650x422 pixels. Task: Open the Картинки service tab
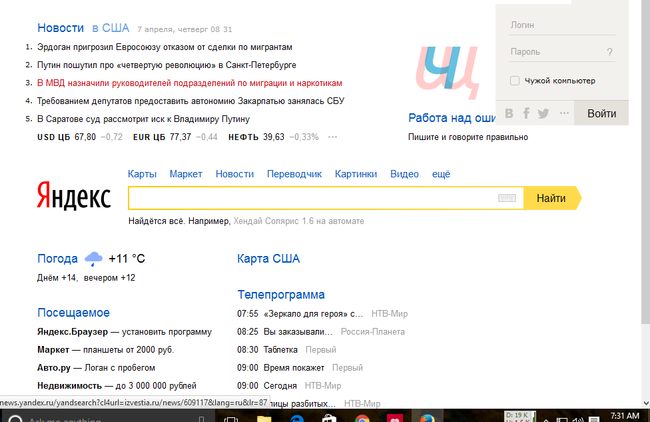356,174
